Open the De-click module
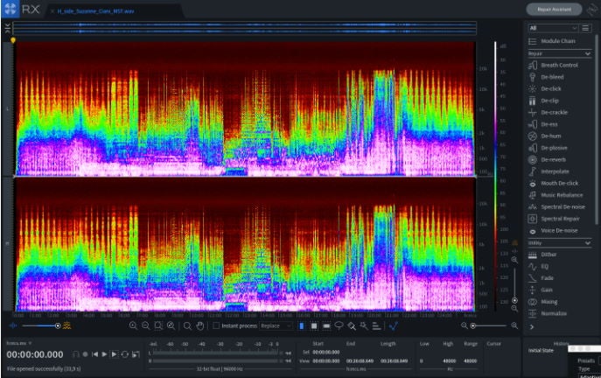601x378 pixels. point(551,88)
